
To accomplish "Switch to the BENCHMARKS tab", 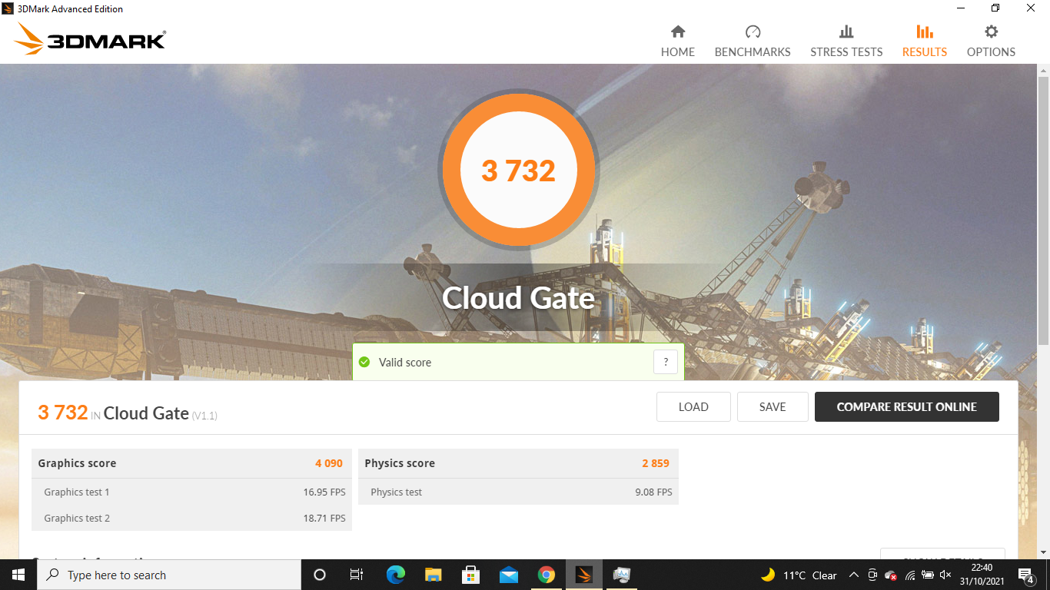I will click(753, 41).
